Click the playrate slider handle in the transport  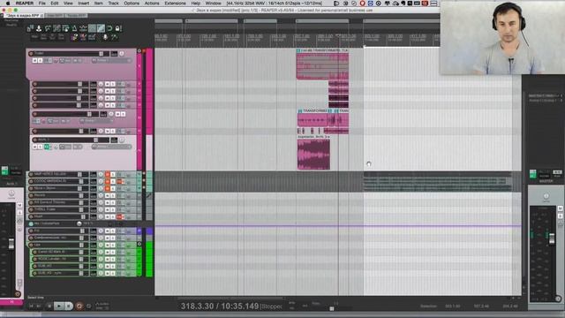point(332,308)
